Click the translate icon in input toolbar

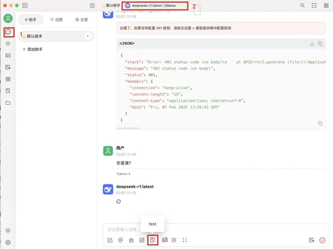[x=311, y=240]
